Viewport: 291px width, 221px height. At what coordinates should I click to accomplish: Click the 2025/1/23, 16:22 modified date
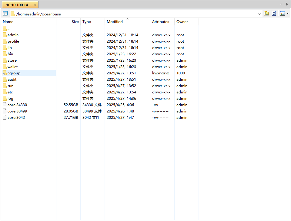pos(121,54)
